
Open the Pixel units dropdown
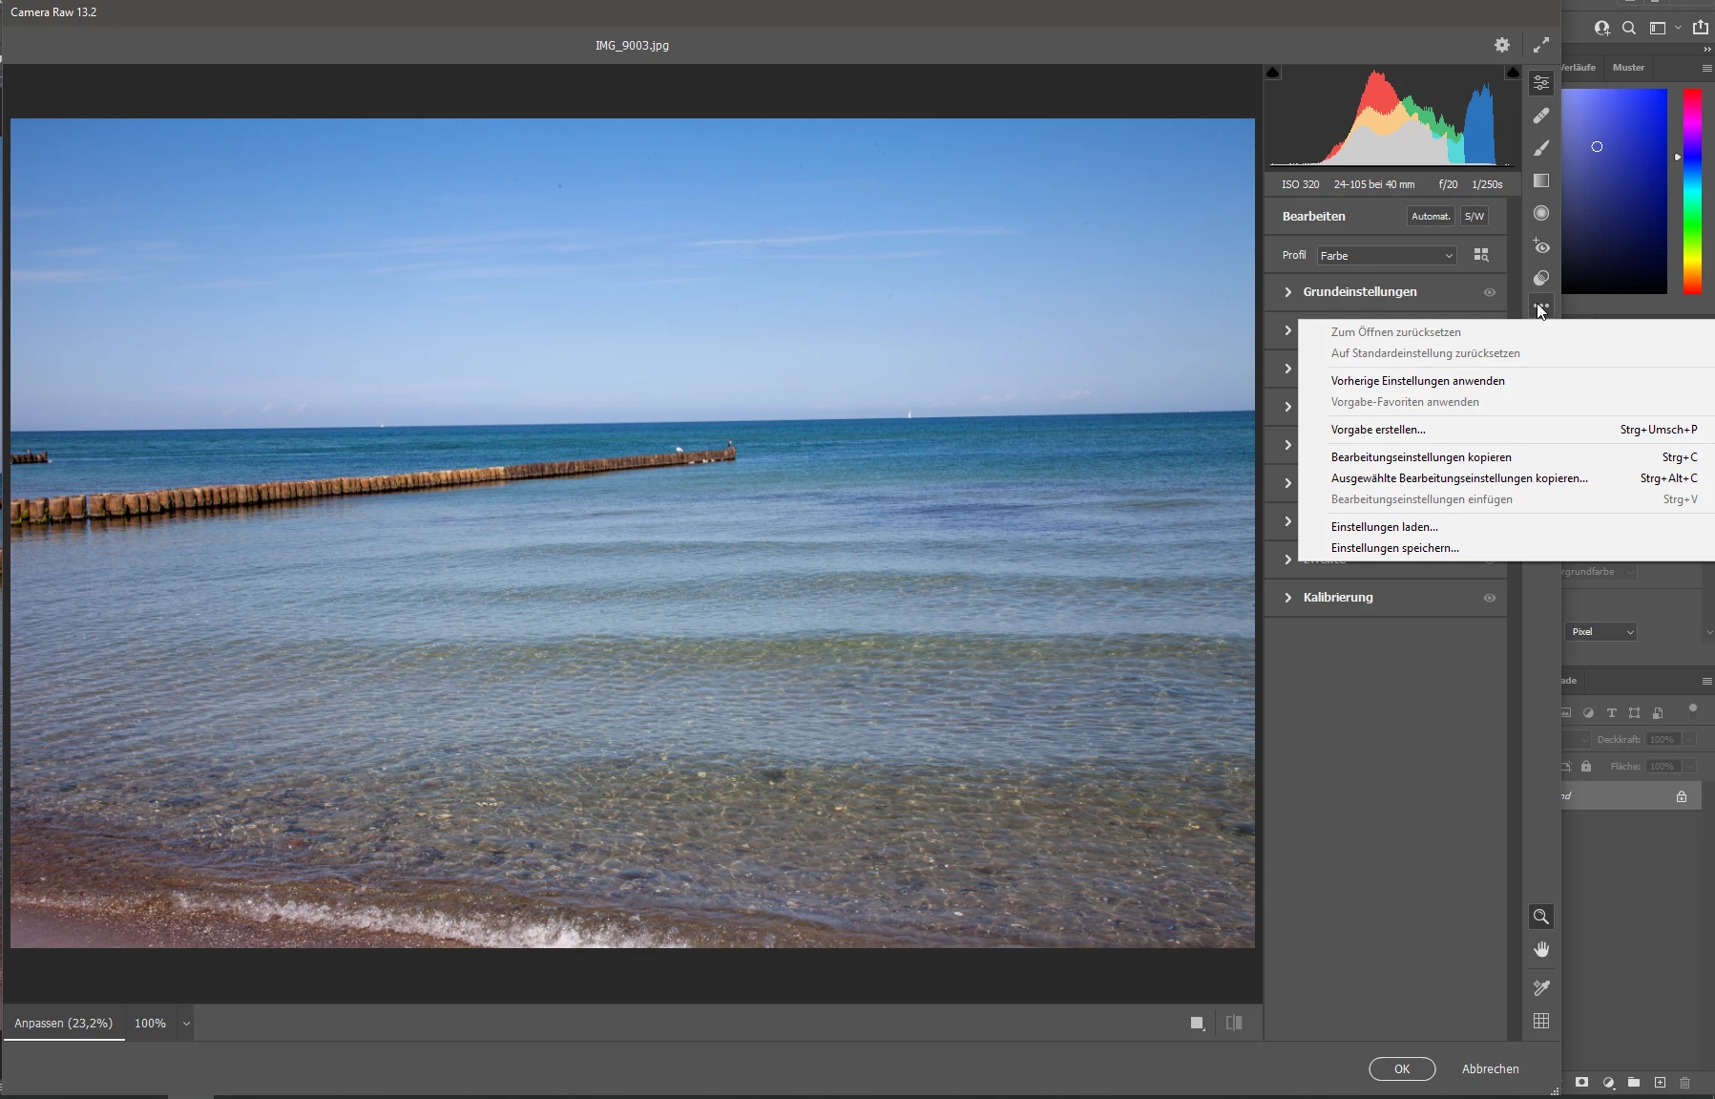click(1600, 631)
